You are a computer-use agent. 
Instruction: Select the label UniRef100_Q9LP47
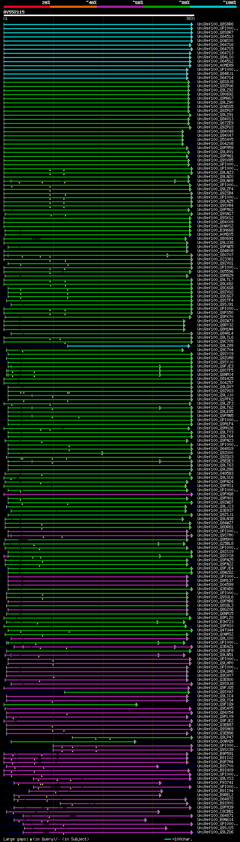coord(215,737)
